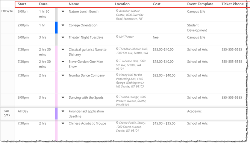250x144 pixels.
Task: Open the Dancing with the Spuds event
Action: tap(86, 98)
